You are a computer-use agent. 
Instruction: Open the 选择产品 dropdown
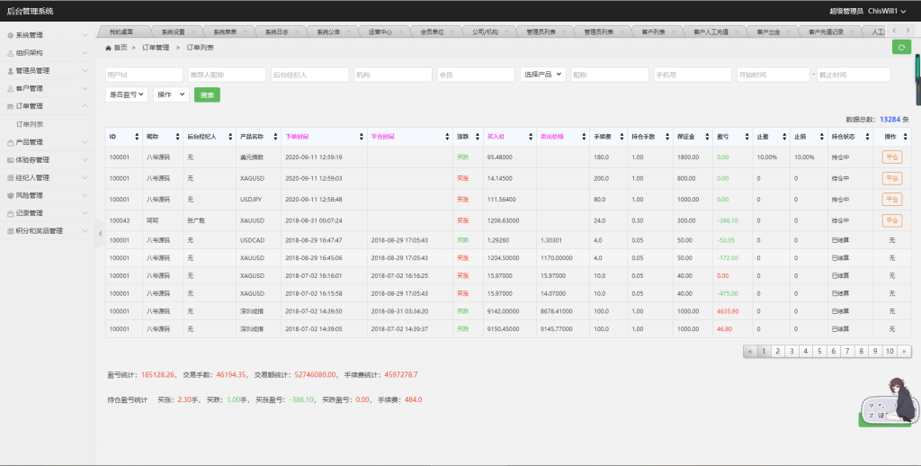point(543,75)
